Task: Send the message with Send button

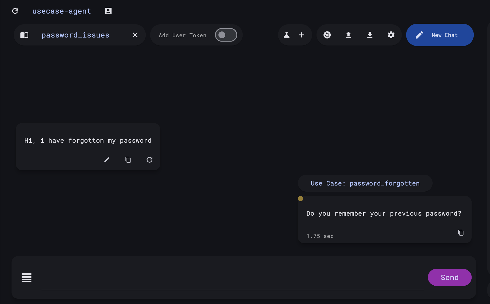Action: [450, 277]
